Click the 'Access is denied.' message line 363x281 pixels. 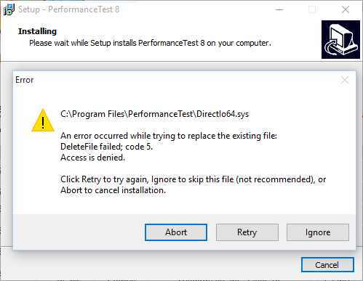tap(92, 158)
